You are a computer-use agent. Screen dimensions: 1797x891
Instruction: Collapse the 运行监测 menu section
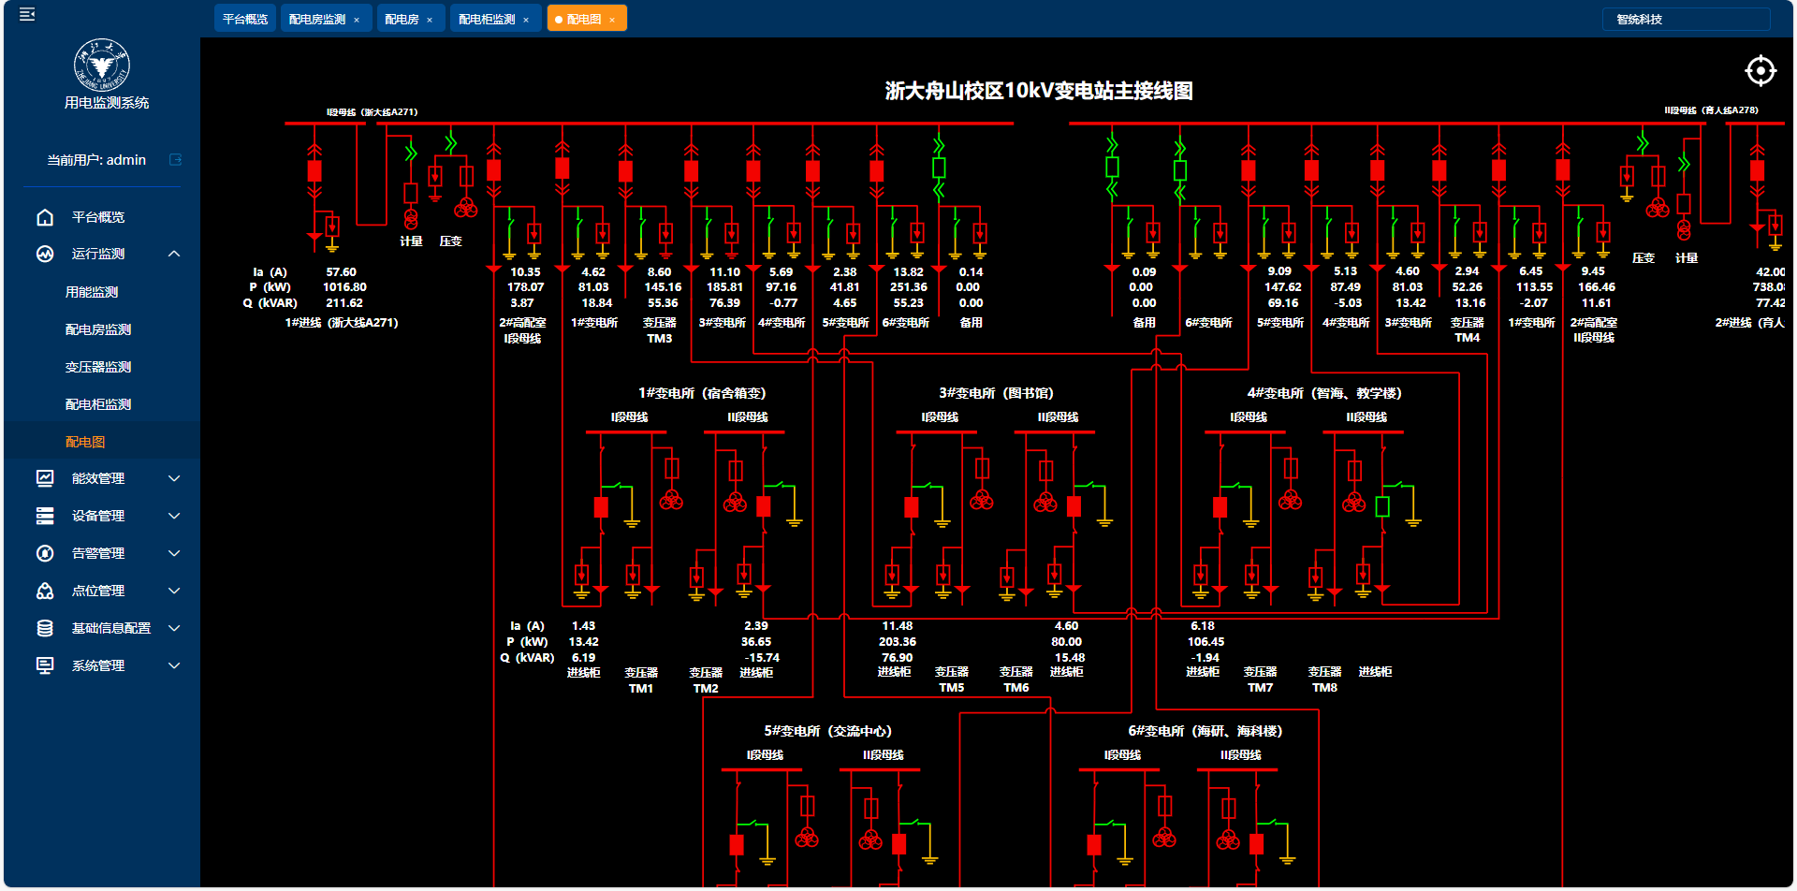174,254
